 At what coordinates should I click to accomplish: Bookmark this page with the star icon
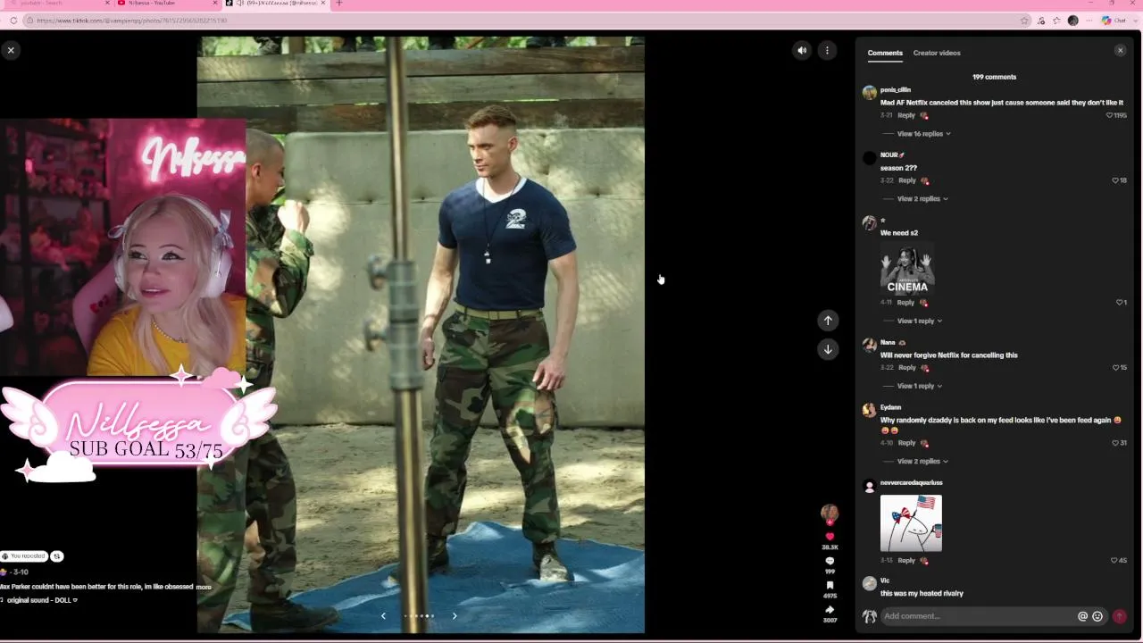(1024, 21)
